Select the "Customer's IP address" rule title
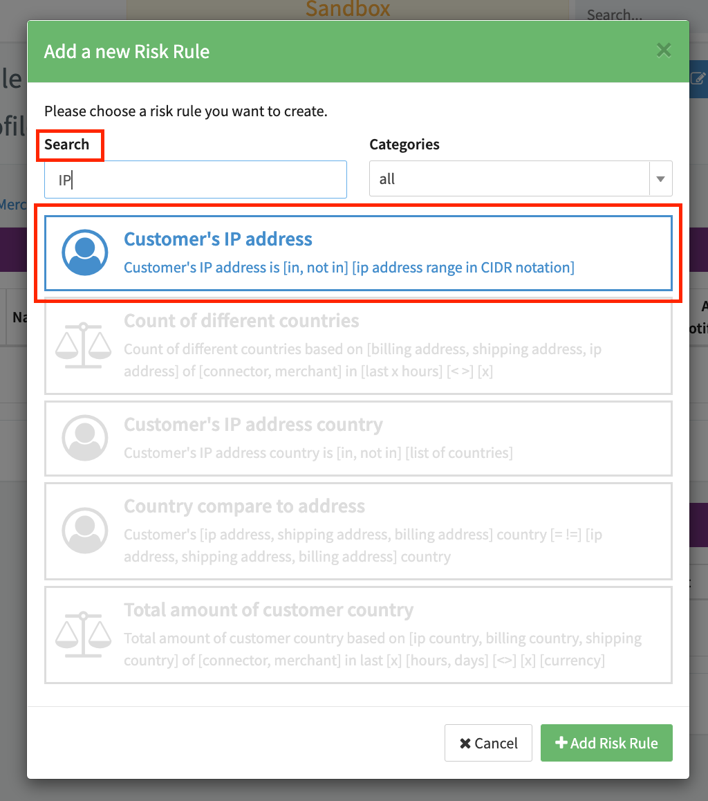This screenshot has height=801, width=708. [x=218, y=239]
